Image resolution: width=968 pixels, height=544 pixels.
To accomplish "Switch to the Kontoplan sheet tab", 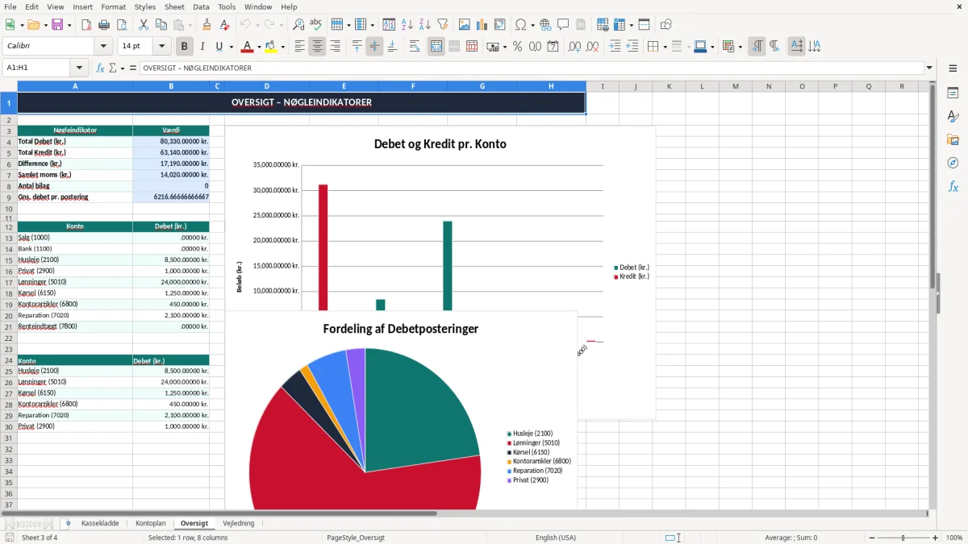I will tap(151, 524).
